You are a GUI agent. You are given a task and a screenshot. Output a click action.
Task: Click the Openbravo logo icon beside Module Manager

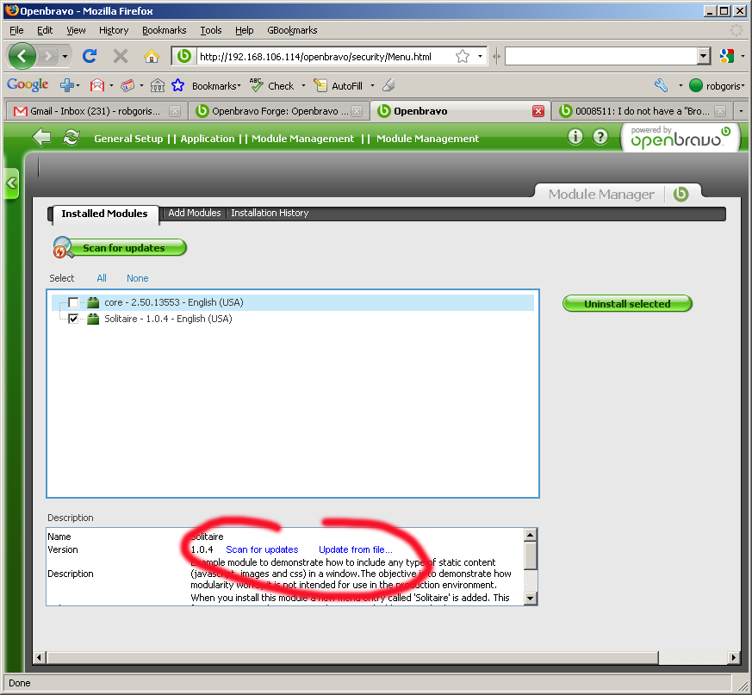[x=681, y=195]
